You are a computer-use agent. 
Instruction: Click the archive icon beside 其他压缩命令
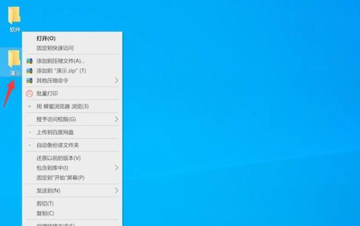(29, 80)
